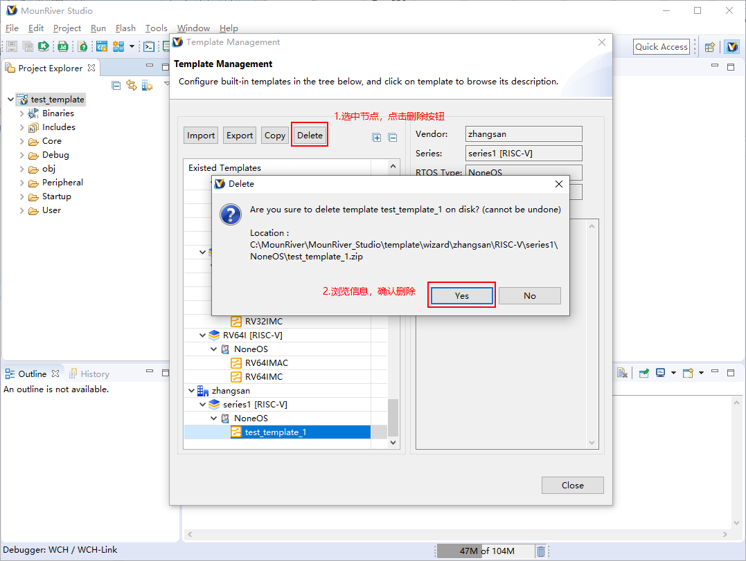This screenshot has height=561, width=746.
Task: Click the building-gear icon in Project Explorer
Action: click(147, 86)
